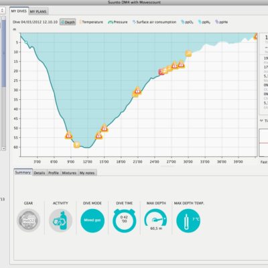
Task: Click the dive start point marker on graph
Action: (x=26, y=42)
